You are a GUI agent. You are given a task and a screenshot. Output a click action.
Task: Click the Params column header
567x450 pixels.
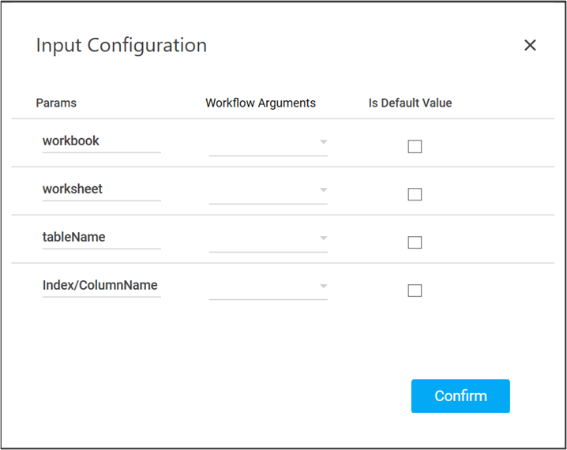(x=56, y=103)
